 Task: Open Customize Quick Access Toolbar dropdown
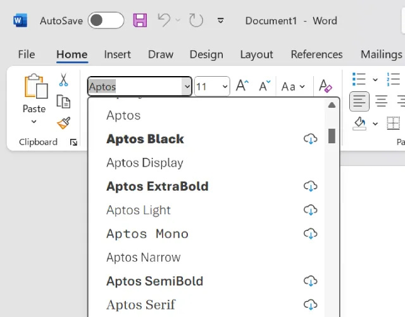(x=220, y=20)
